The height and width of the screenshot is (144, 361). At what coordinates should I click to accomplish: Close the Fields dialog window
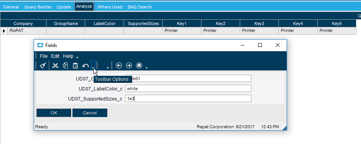[x=278, y=45]
